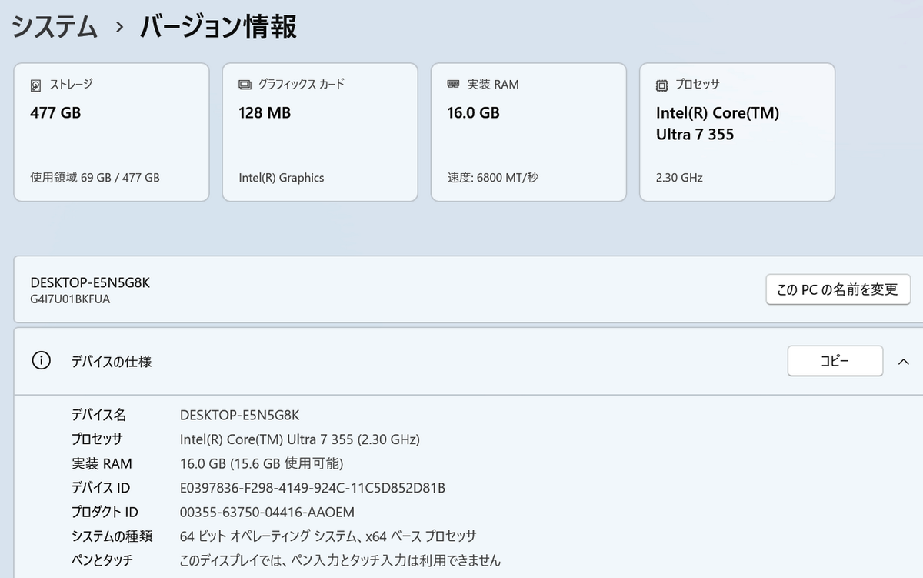The image size is (923, 578).
Task: Click the この PC の名前を変更 button
Action: (x=838, y=289)
